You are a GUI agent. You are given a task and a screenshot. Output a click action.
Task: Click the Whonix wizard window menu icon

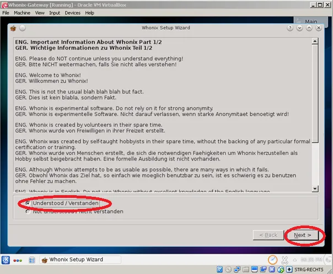[13, 28]
